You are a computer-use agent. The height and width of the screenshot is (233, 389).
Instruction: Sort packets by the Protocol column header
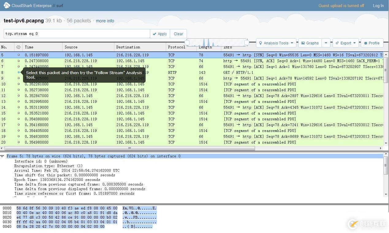click(x=177, y=47)
